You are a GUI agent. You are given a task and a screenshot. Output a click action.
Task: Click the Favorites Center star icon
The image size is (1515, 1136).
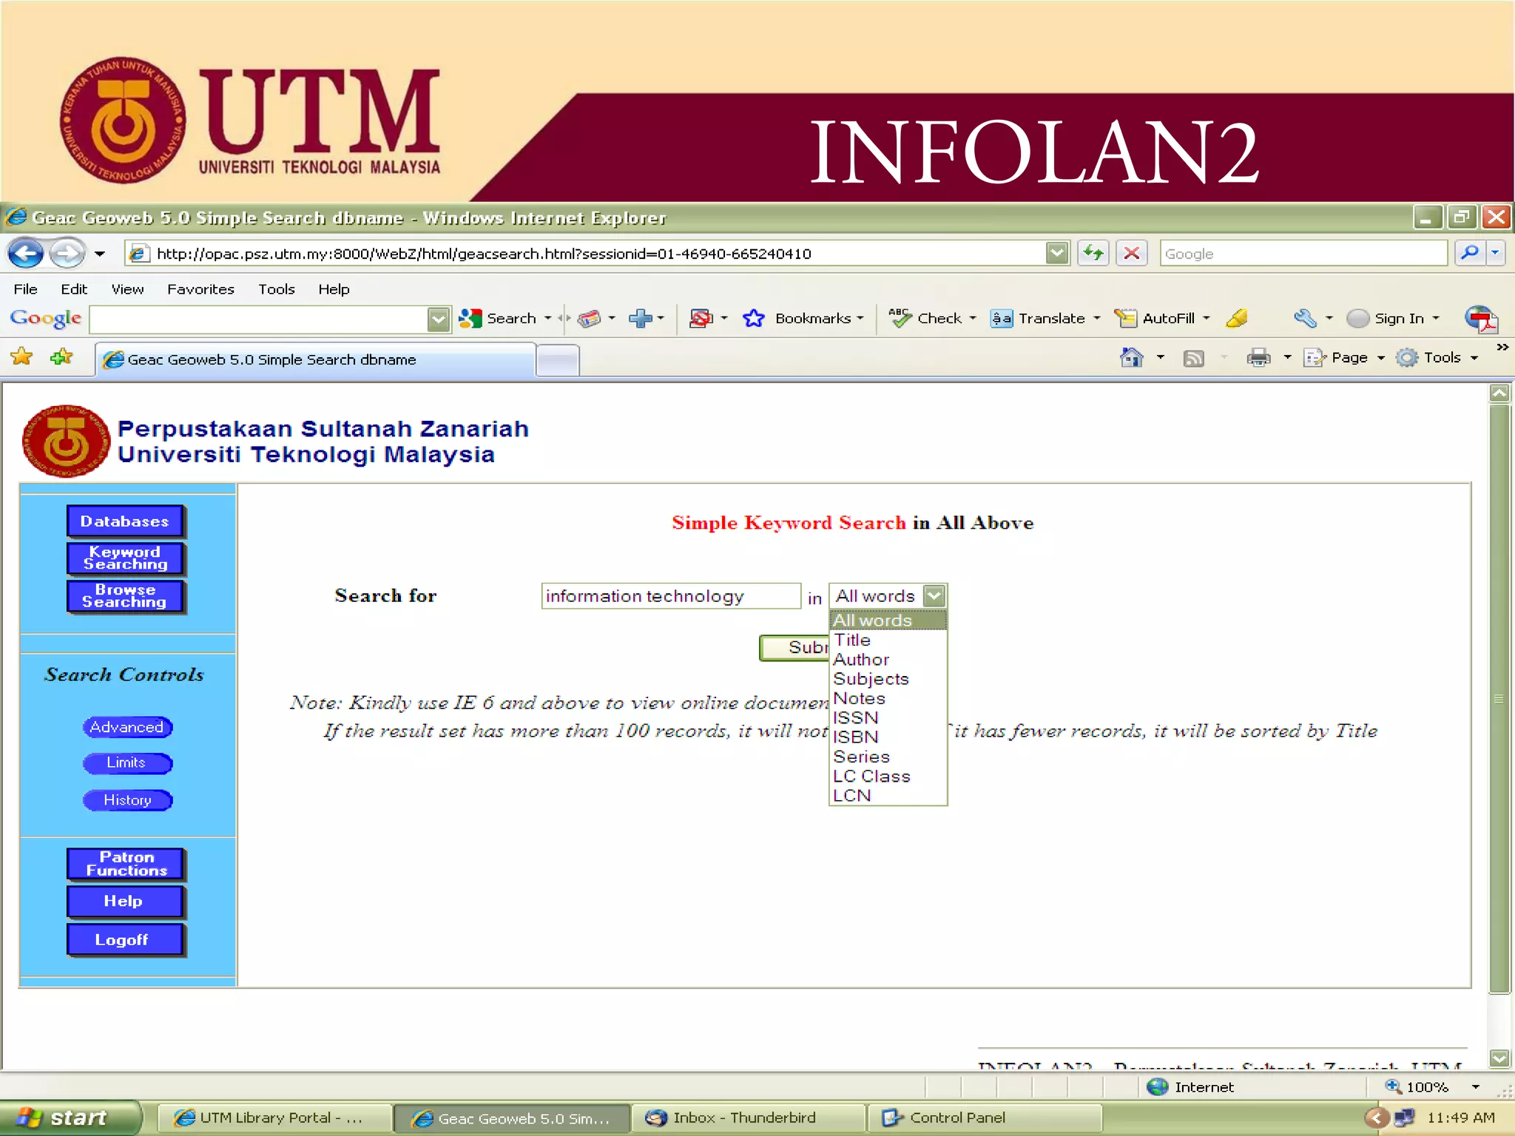tap(22, 358)
